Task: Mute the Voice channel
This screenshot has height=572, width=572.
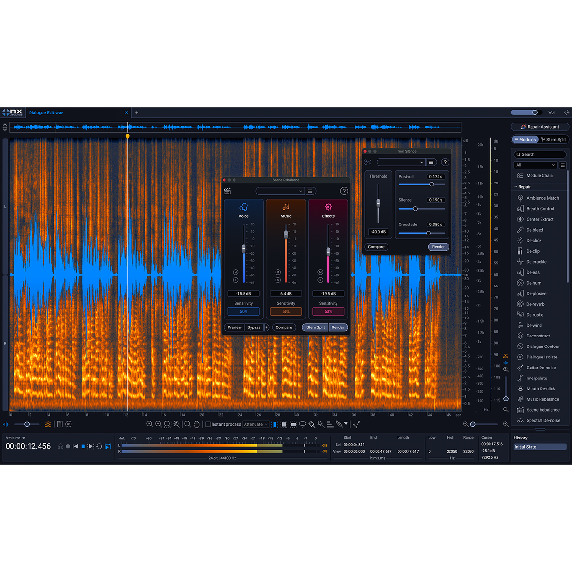Action: point(235,272)
